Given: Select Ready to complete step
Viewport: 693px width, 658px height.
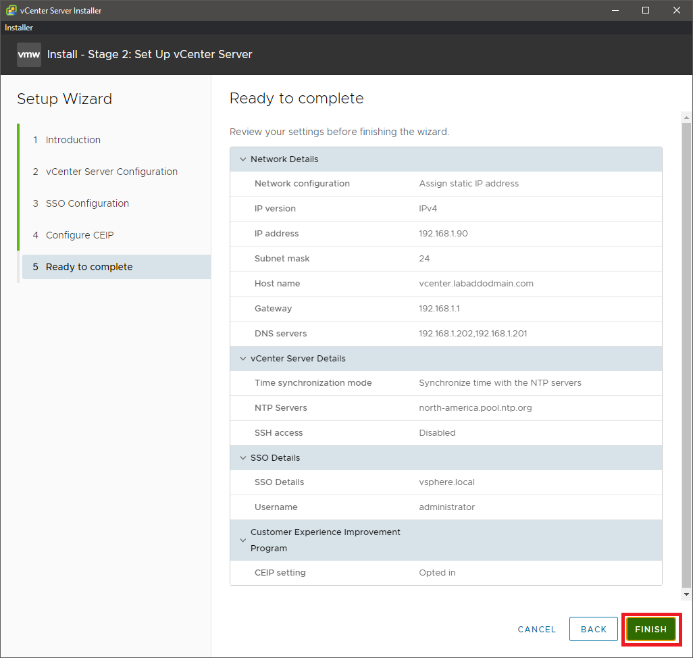Looking at the screenshot, I should point(89,267).
